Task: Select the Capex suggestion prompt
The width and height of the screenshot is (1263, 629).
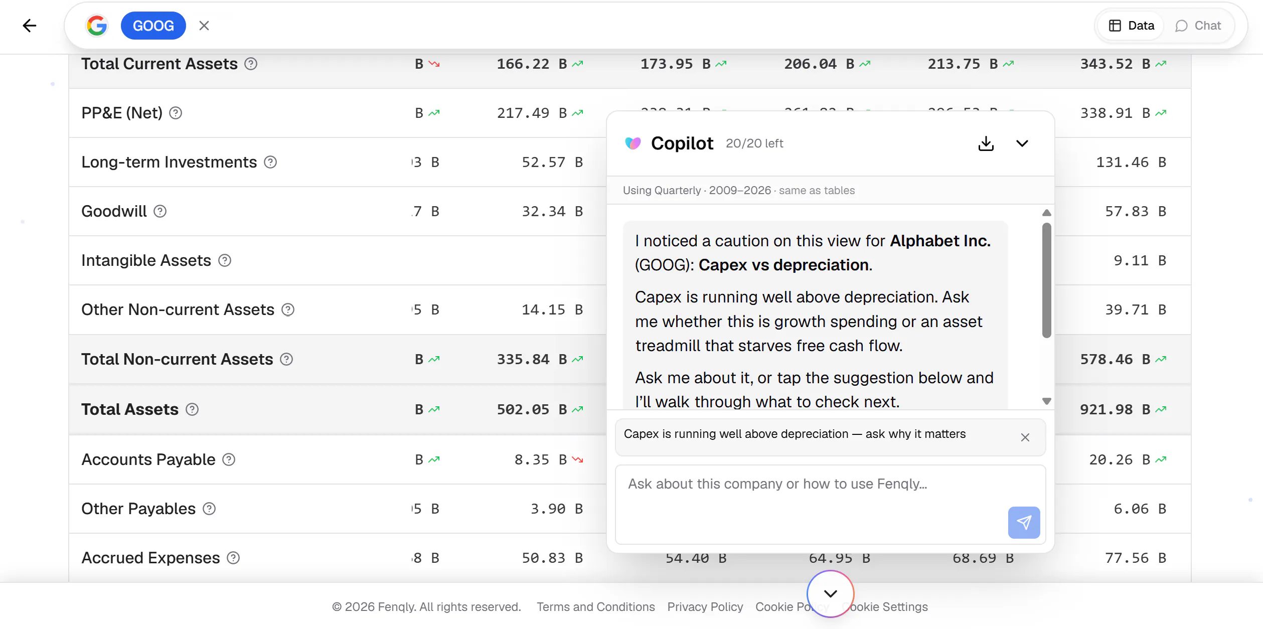Action: coord(795,434)
